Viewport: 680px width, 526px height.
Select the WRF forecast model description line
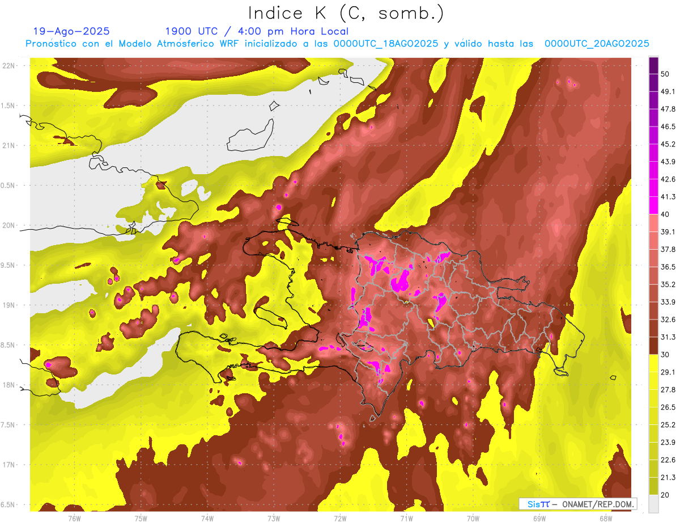(x=337, y=44)
